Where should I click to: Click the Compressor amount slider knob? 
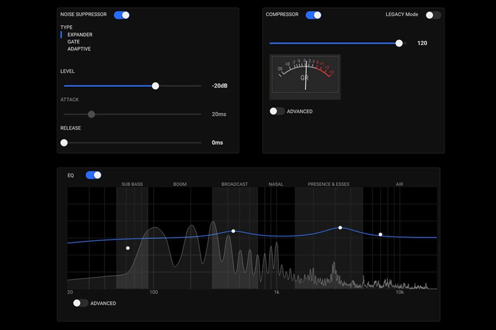[399, 43]
